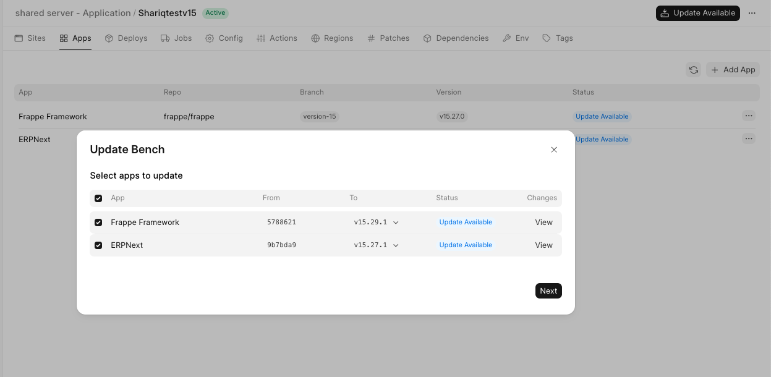The image size is (771, 377).
Task: Click the refresh icon beside Add App
Action: point(694,70)
